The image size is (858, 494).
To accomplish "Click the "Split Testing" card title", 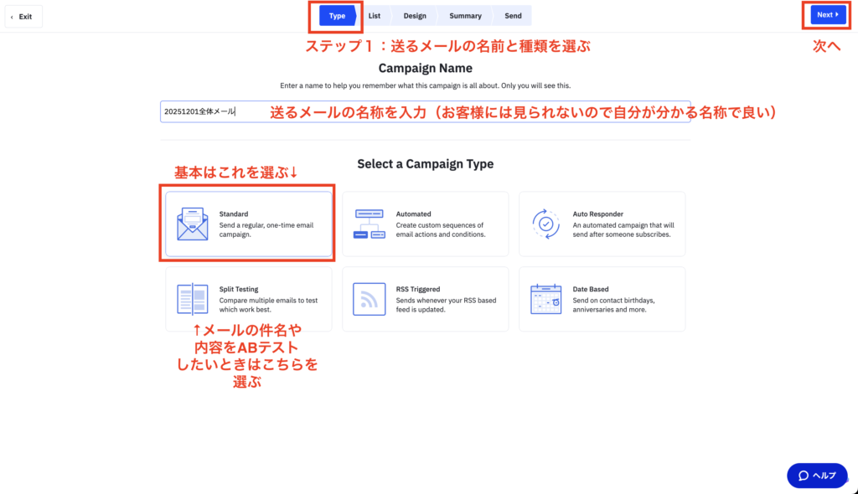I will tap(239, 289).
